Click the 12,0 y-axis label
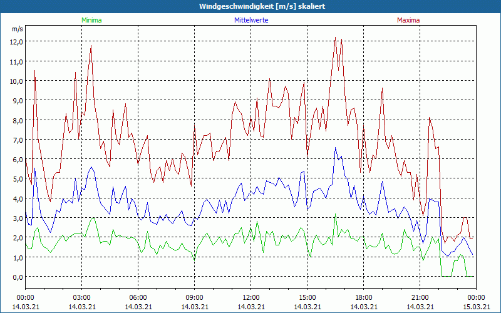The height and width of the screenshot is (313, 501). (x=18, y=42)
